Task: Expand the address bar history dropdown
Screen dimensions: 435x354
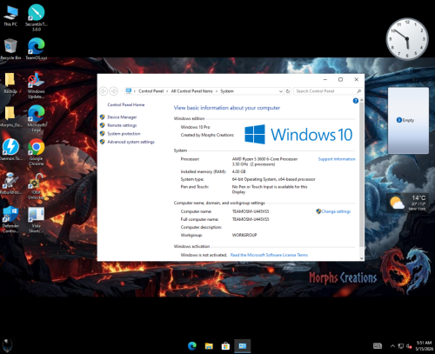Action: pos(281,91)
